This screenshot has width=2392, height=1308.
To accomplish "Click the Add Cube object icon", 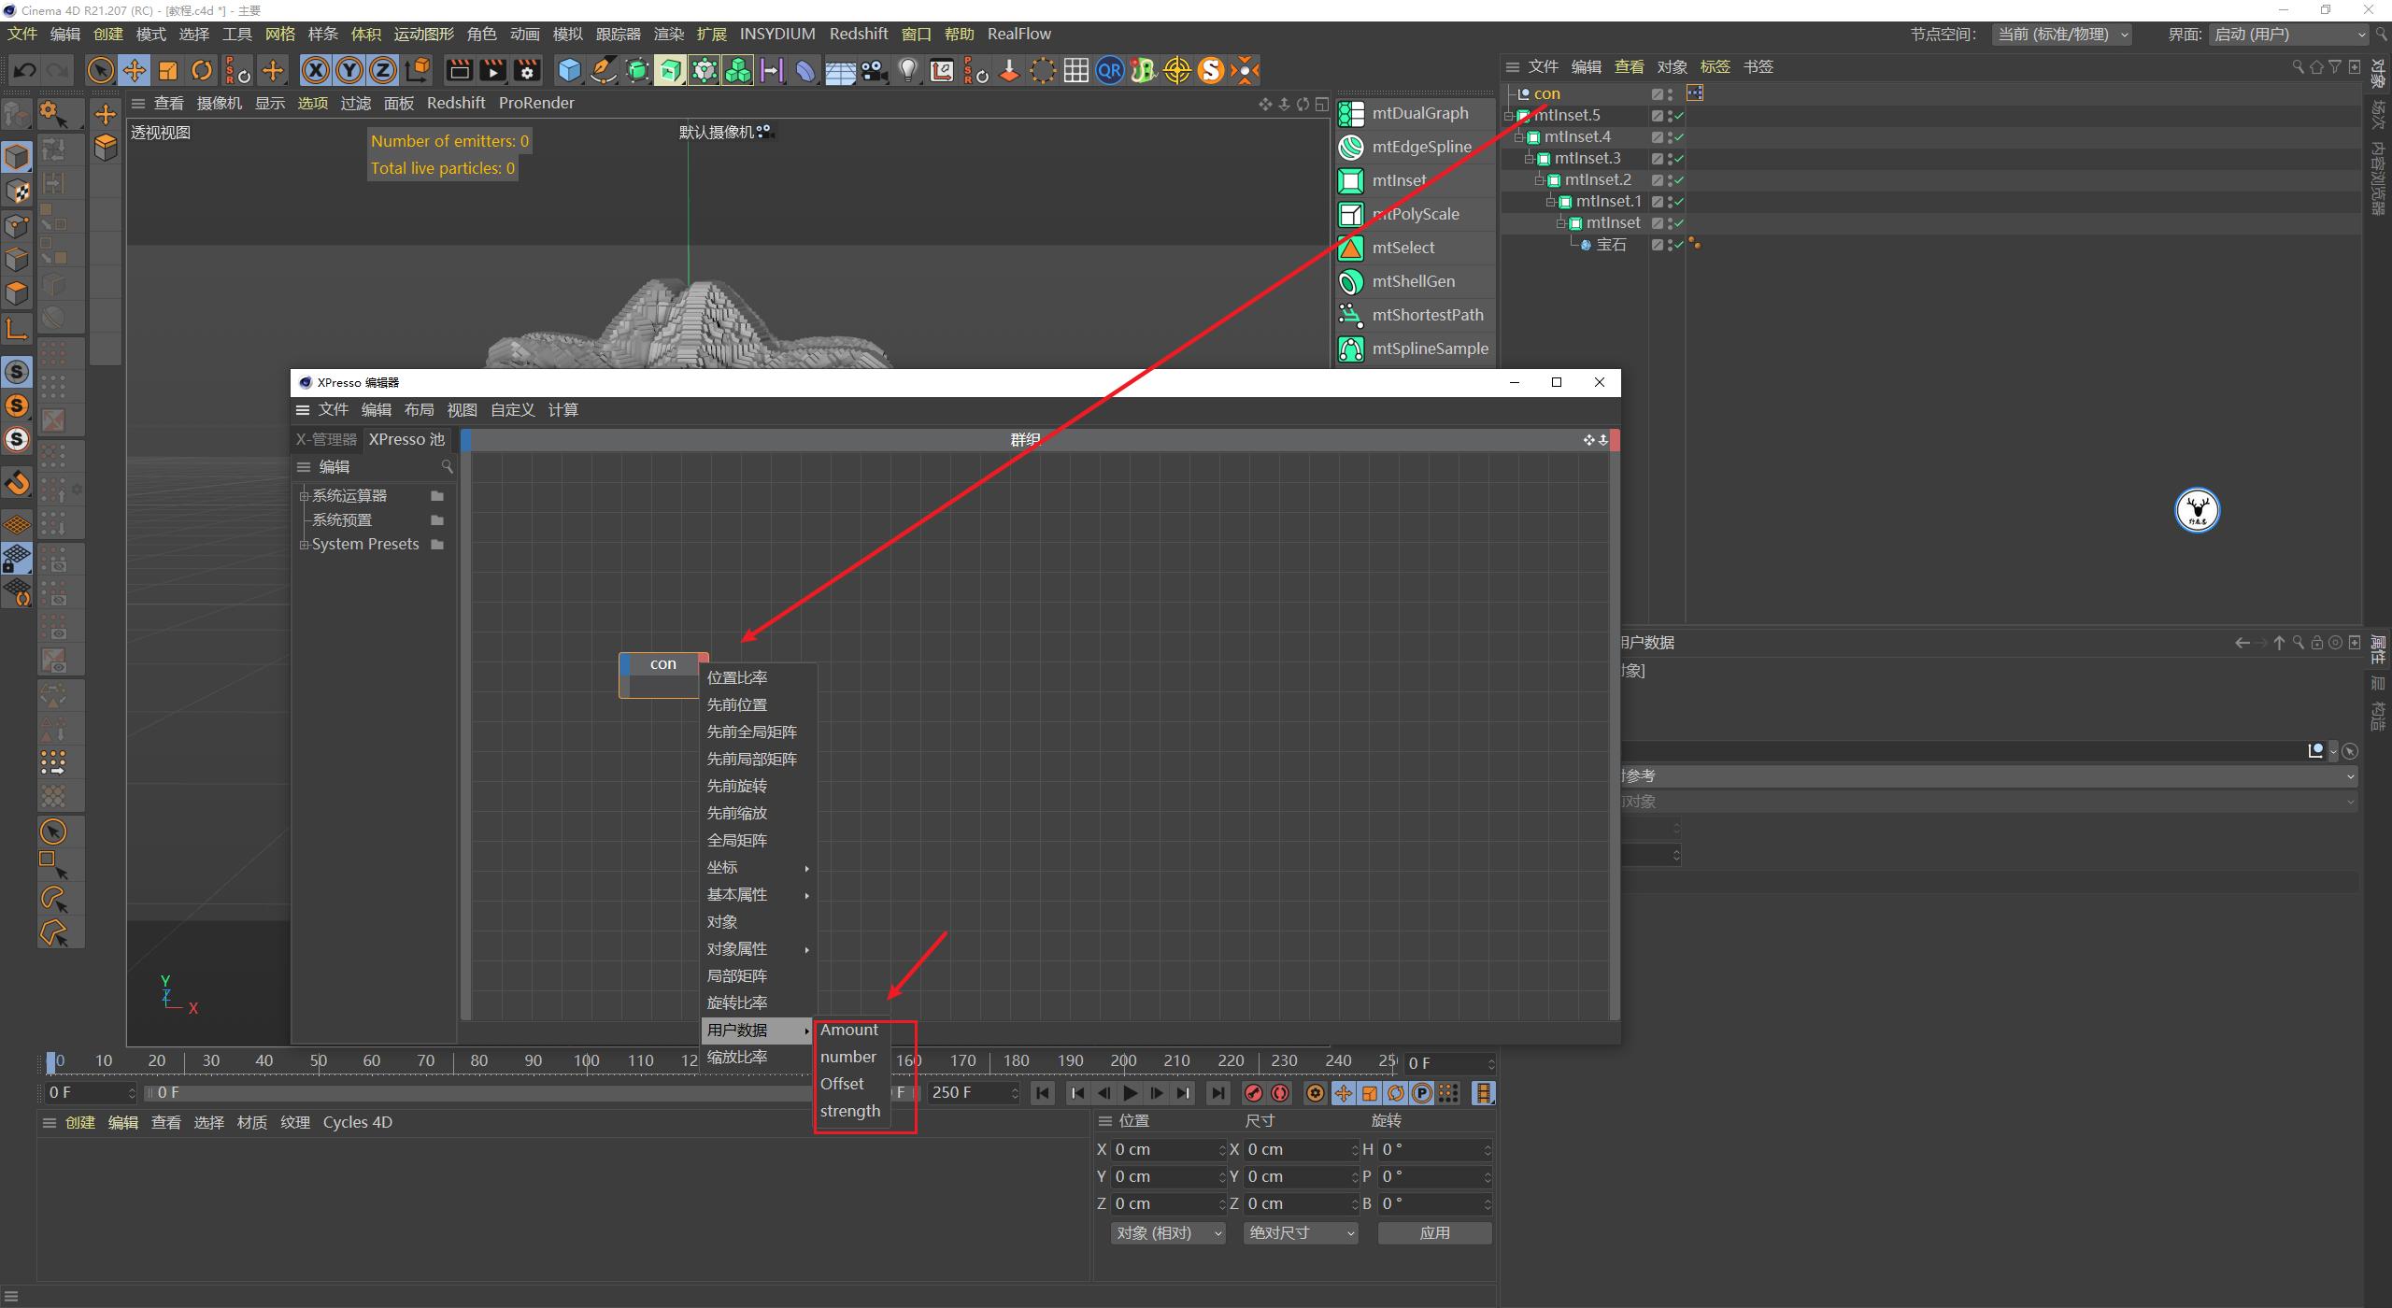I will 569,70.
